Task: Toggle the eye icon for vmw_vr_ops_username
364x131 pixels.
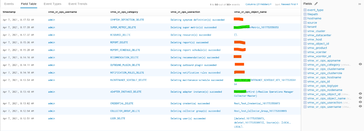Action: [360, 106]
